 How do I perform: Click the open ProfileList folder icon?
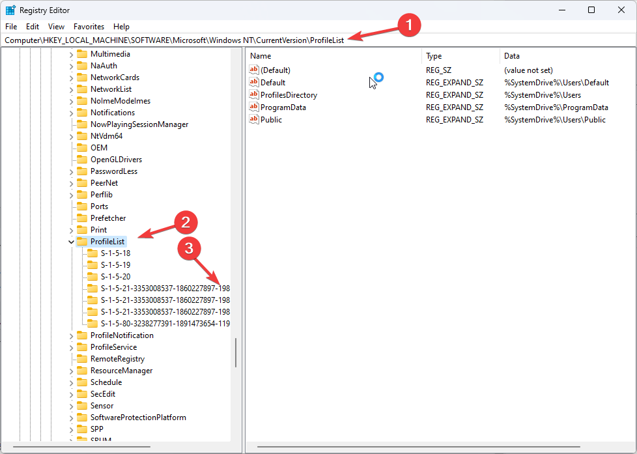(82, 242)
